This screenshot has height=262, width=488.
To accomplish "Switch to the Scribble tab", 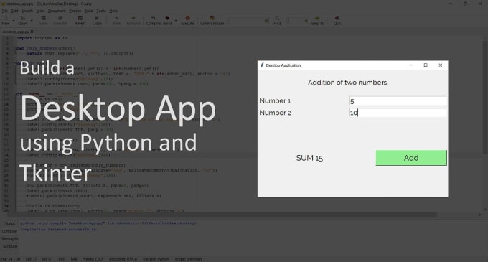I will click(9, 246).
